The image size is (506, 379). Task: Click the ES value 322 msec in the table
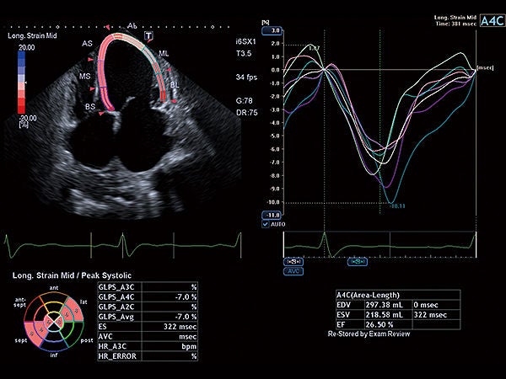[180, 327]
